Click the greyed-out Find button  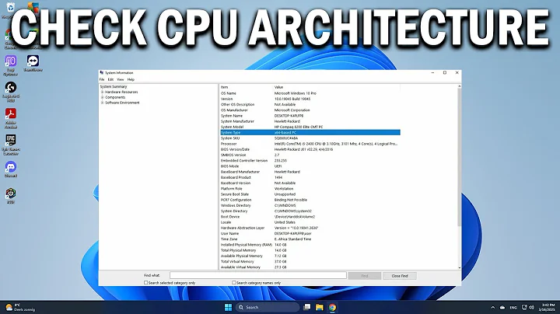point(364,276)
